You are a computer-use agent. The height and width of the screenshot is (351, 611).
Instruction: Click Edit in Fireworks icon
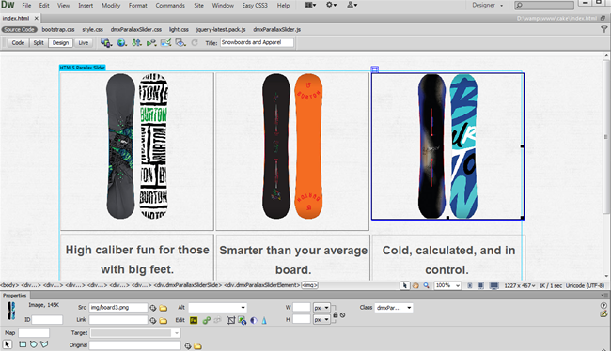(x=194, y=320)
